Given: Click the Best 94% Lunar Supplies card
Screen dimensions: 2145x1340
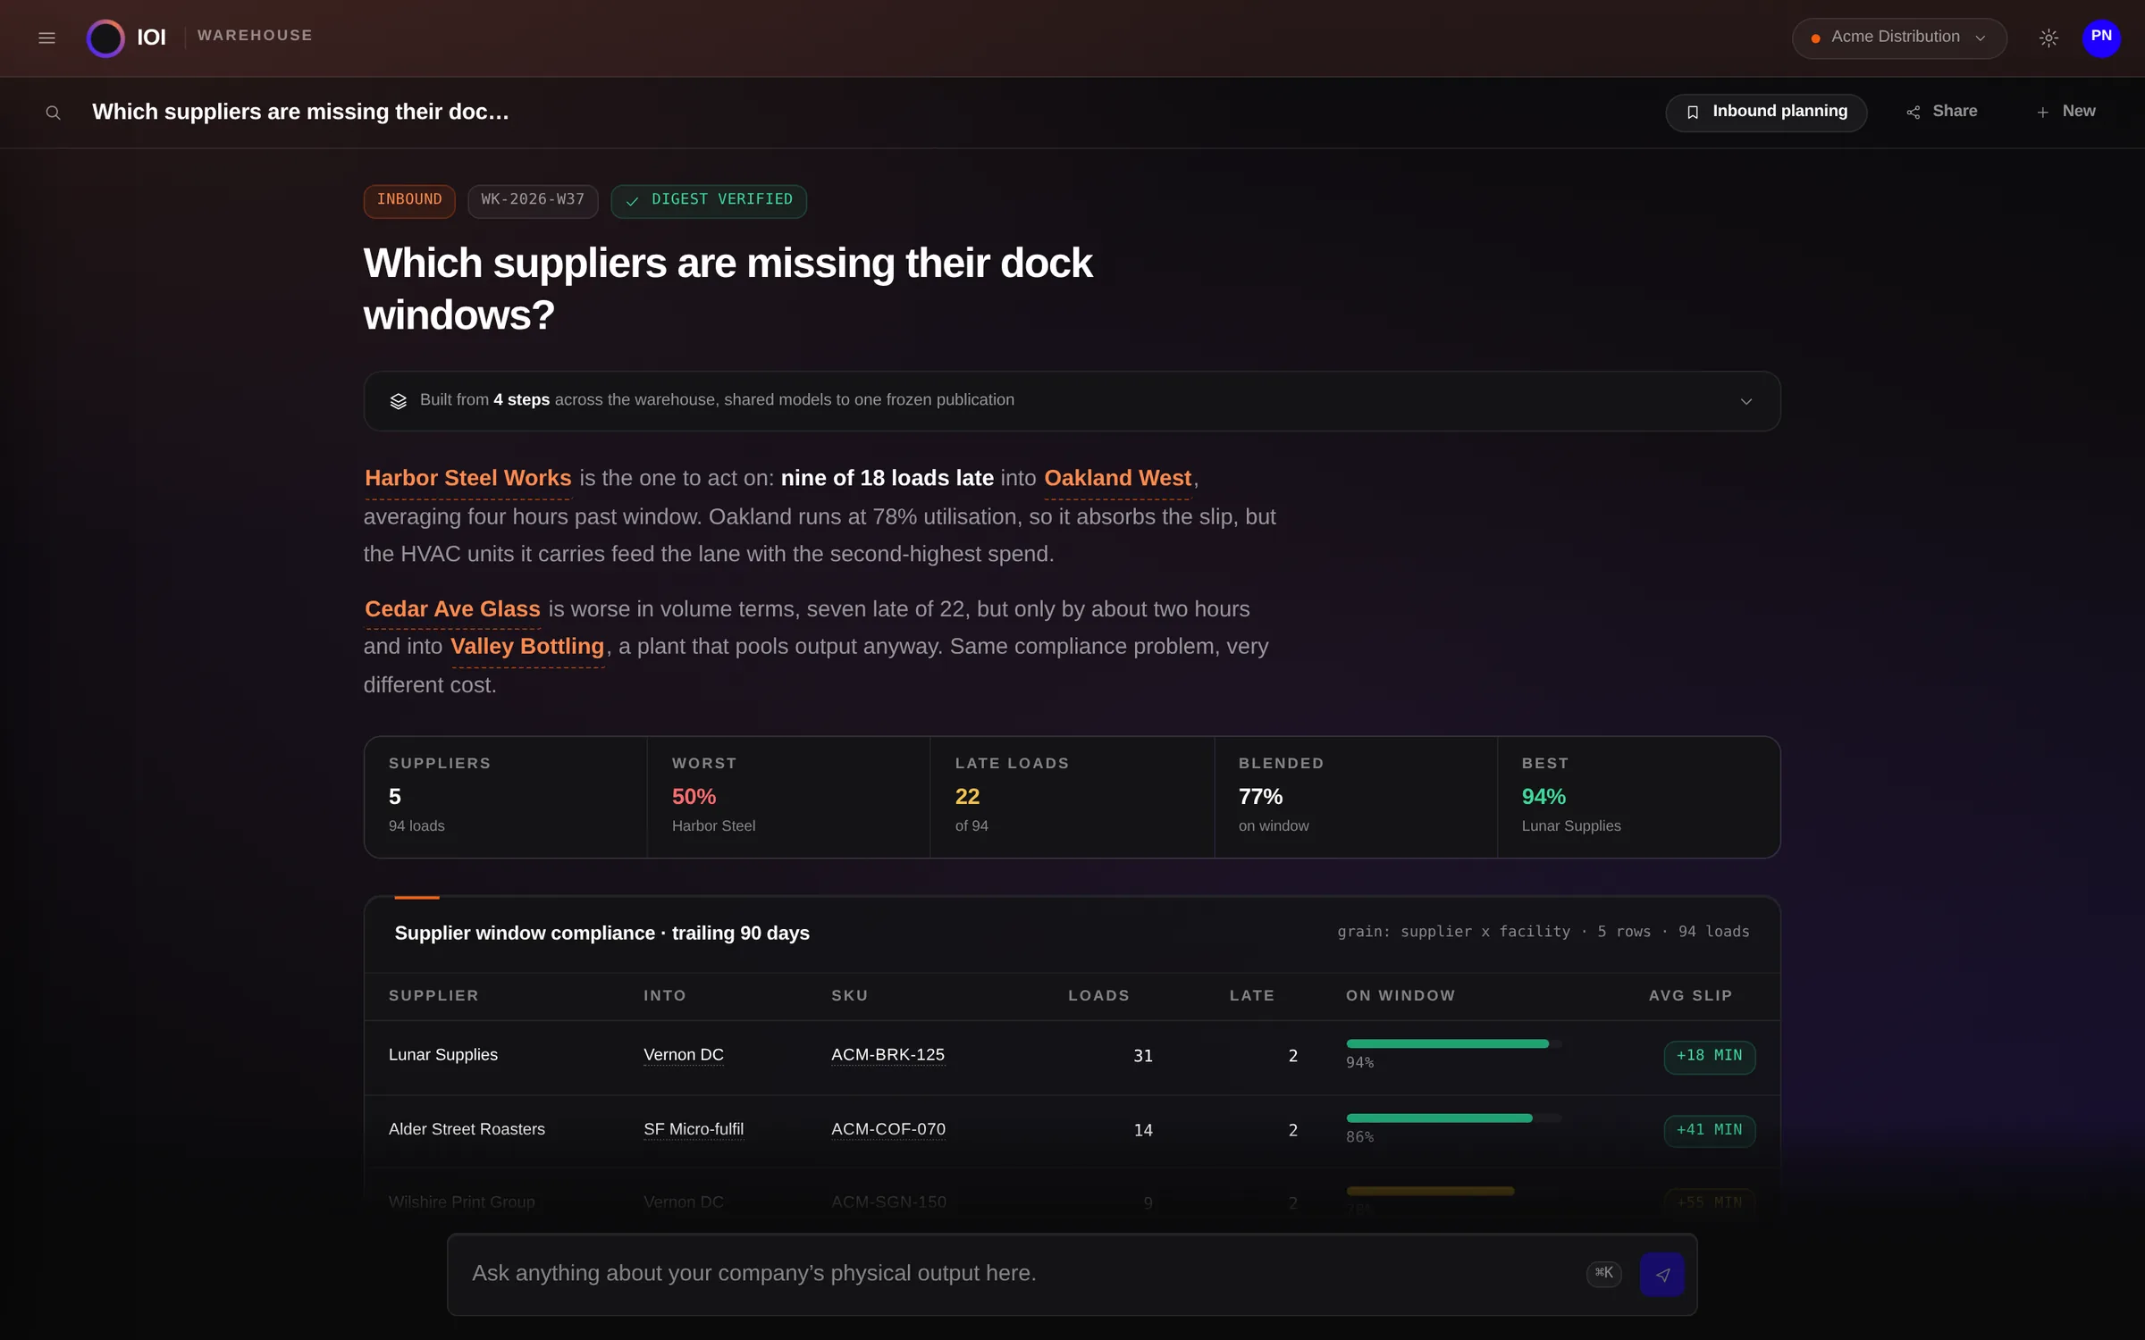Looking at the screenshot, I should (1638, 797).
